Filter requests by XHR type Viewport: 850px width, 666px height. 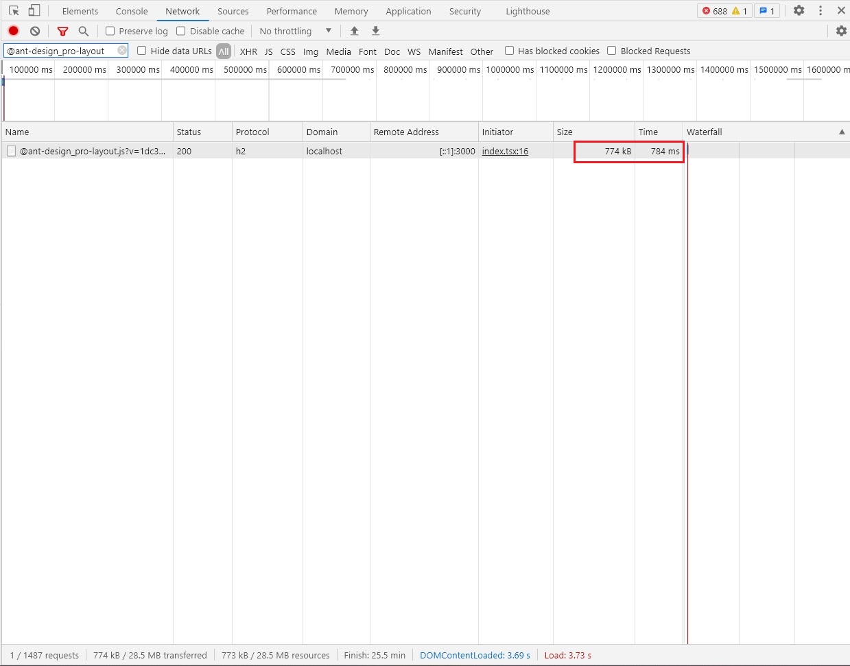(248, 51)
